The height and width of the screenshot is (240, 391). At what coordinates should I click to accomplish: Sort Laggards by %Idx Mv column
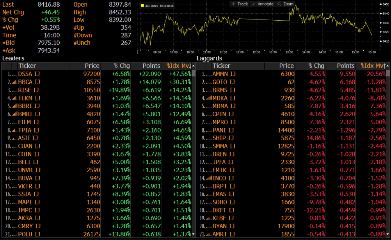(x=373, y=66)
